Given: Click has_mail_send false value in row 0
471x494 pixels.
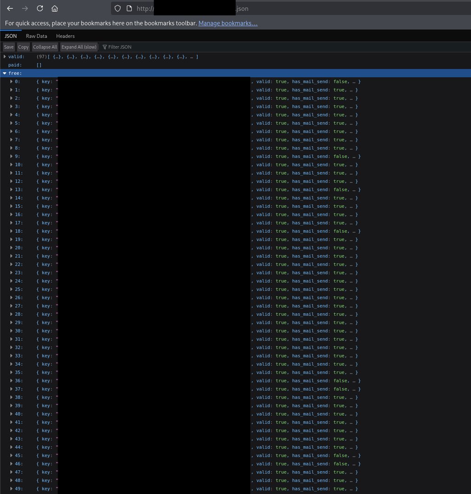Looking at the screenshot, I should tap(340, 81).
